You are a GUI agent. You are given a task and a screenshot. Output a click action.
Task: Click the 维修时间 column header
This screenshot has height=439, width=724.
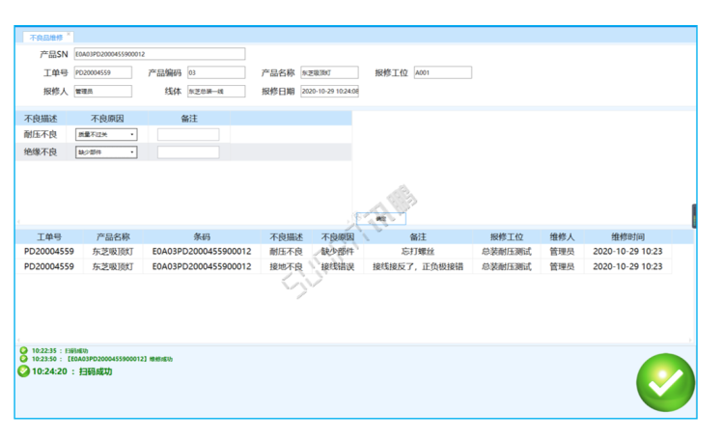[627, 236]
